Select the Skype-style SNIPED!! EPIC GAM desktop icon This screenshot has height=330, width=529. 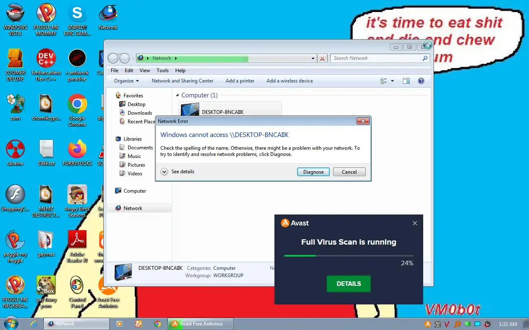tap(77, 19)
